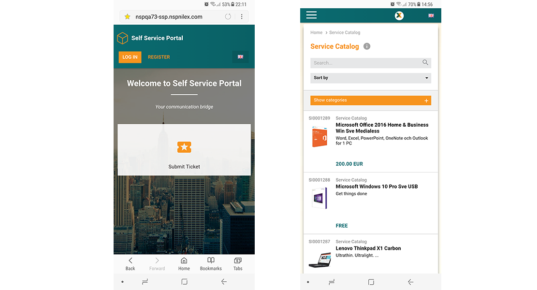537x290 pixels.
Task: Tap the UK flag in the Service Catalog header
Action: [431, 15]
